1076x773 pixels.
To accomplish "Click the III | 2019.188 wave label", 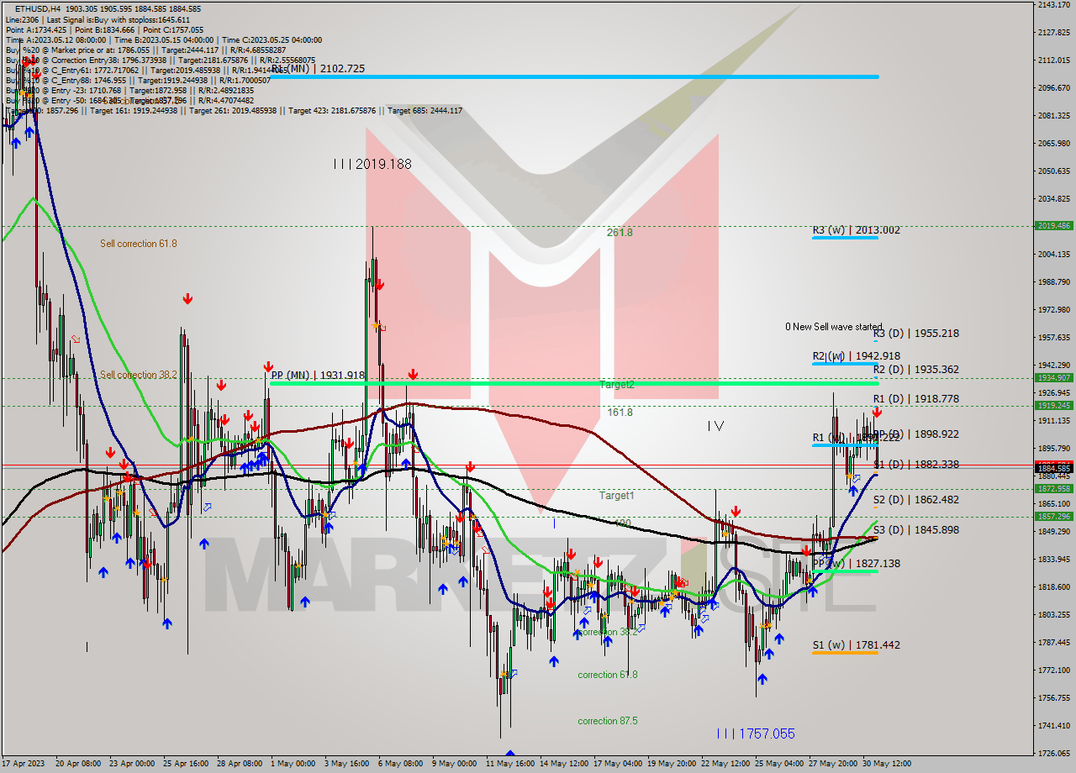I will point(372,165).
